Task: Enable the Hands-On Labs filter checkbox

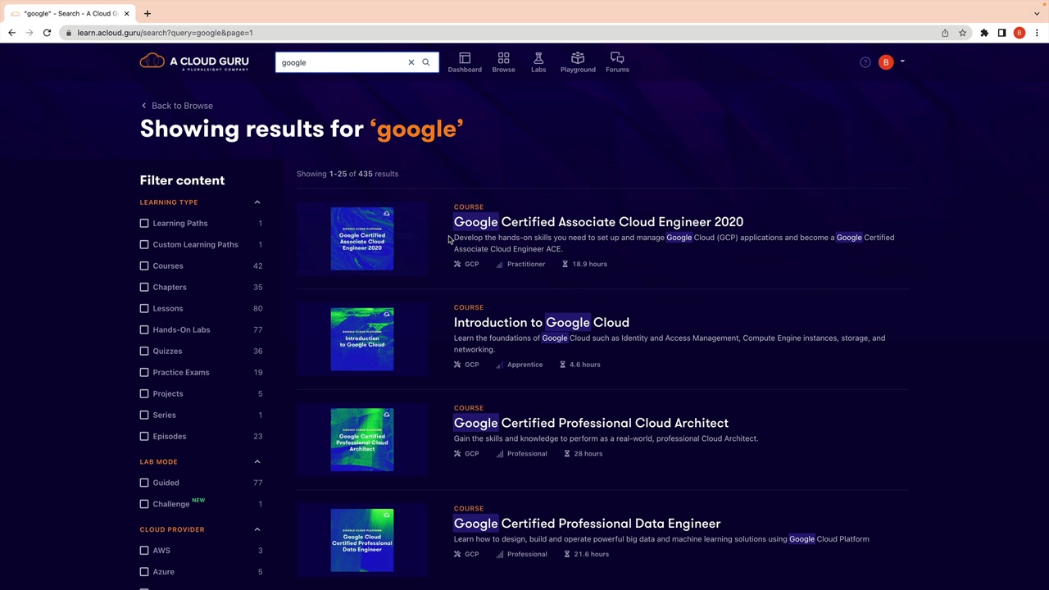Action: [144, 329]
